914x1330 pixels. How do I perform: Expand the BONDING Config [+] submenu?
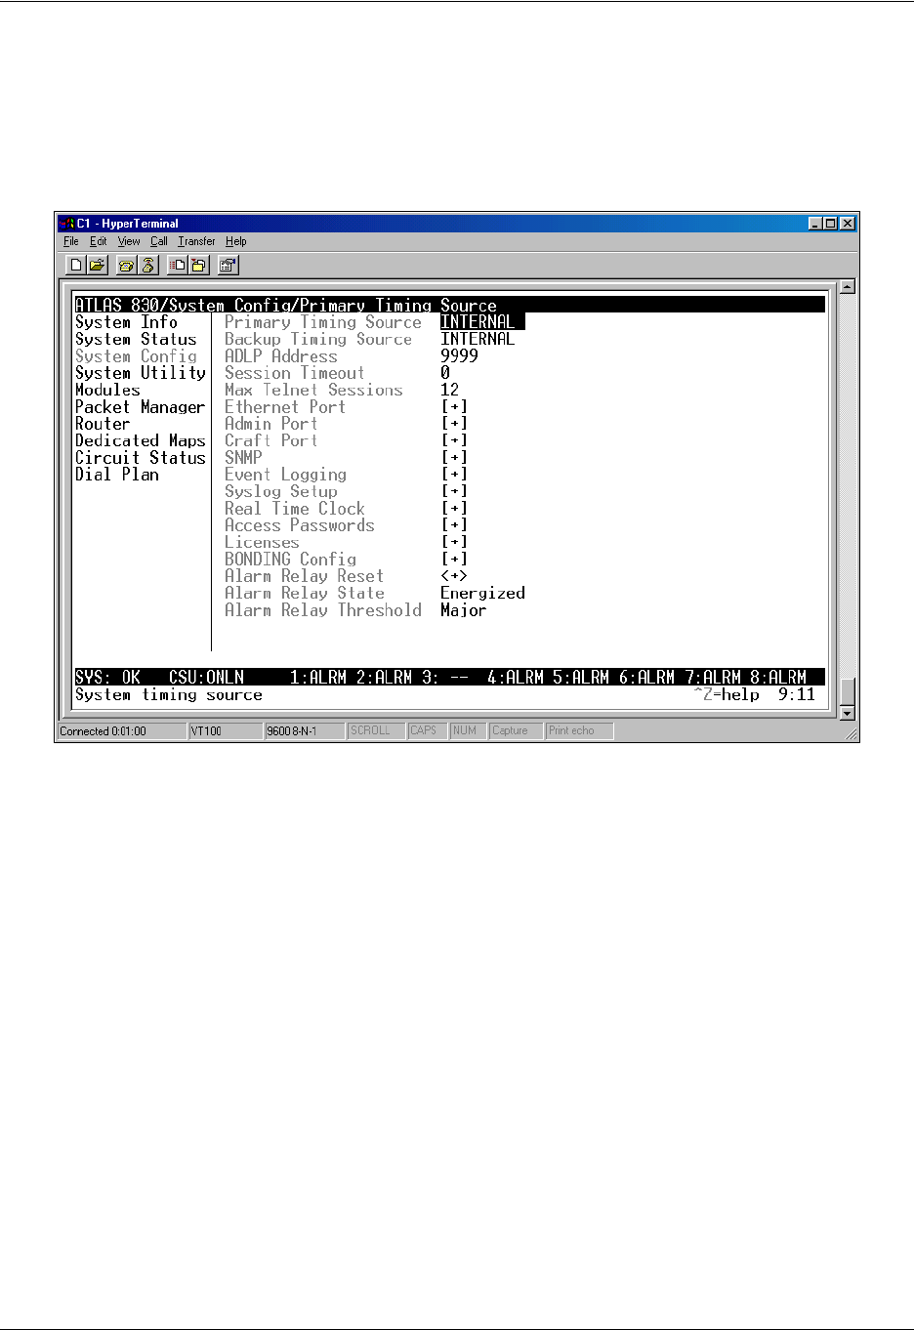point(454,559)
